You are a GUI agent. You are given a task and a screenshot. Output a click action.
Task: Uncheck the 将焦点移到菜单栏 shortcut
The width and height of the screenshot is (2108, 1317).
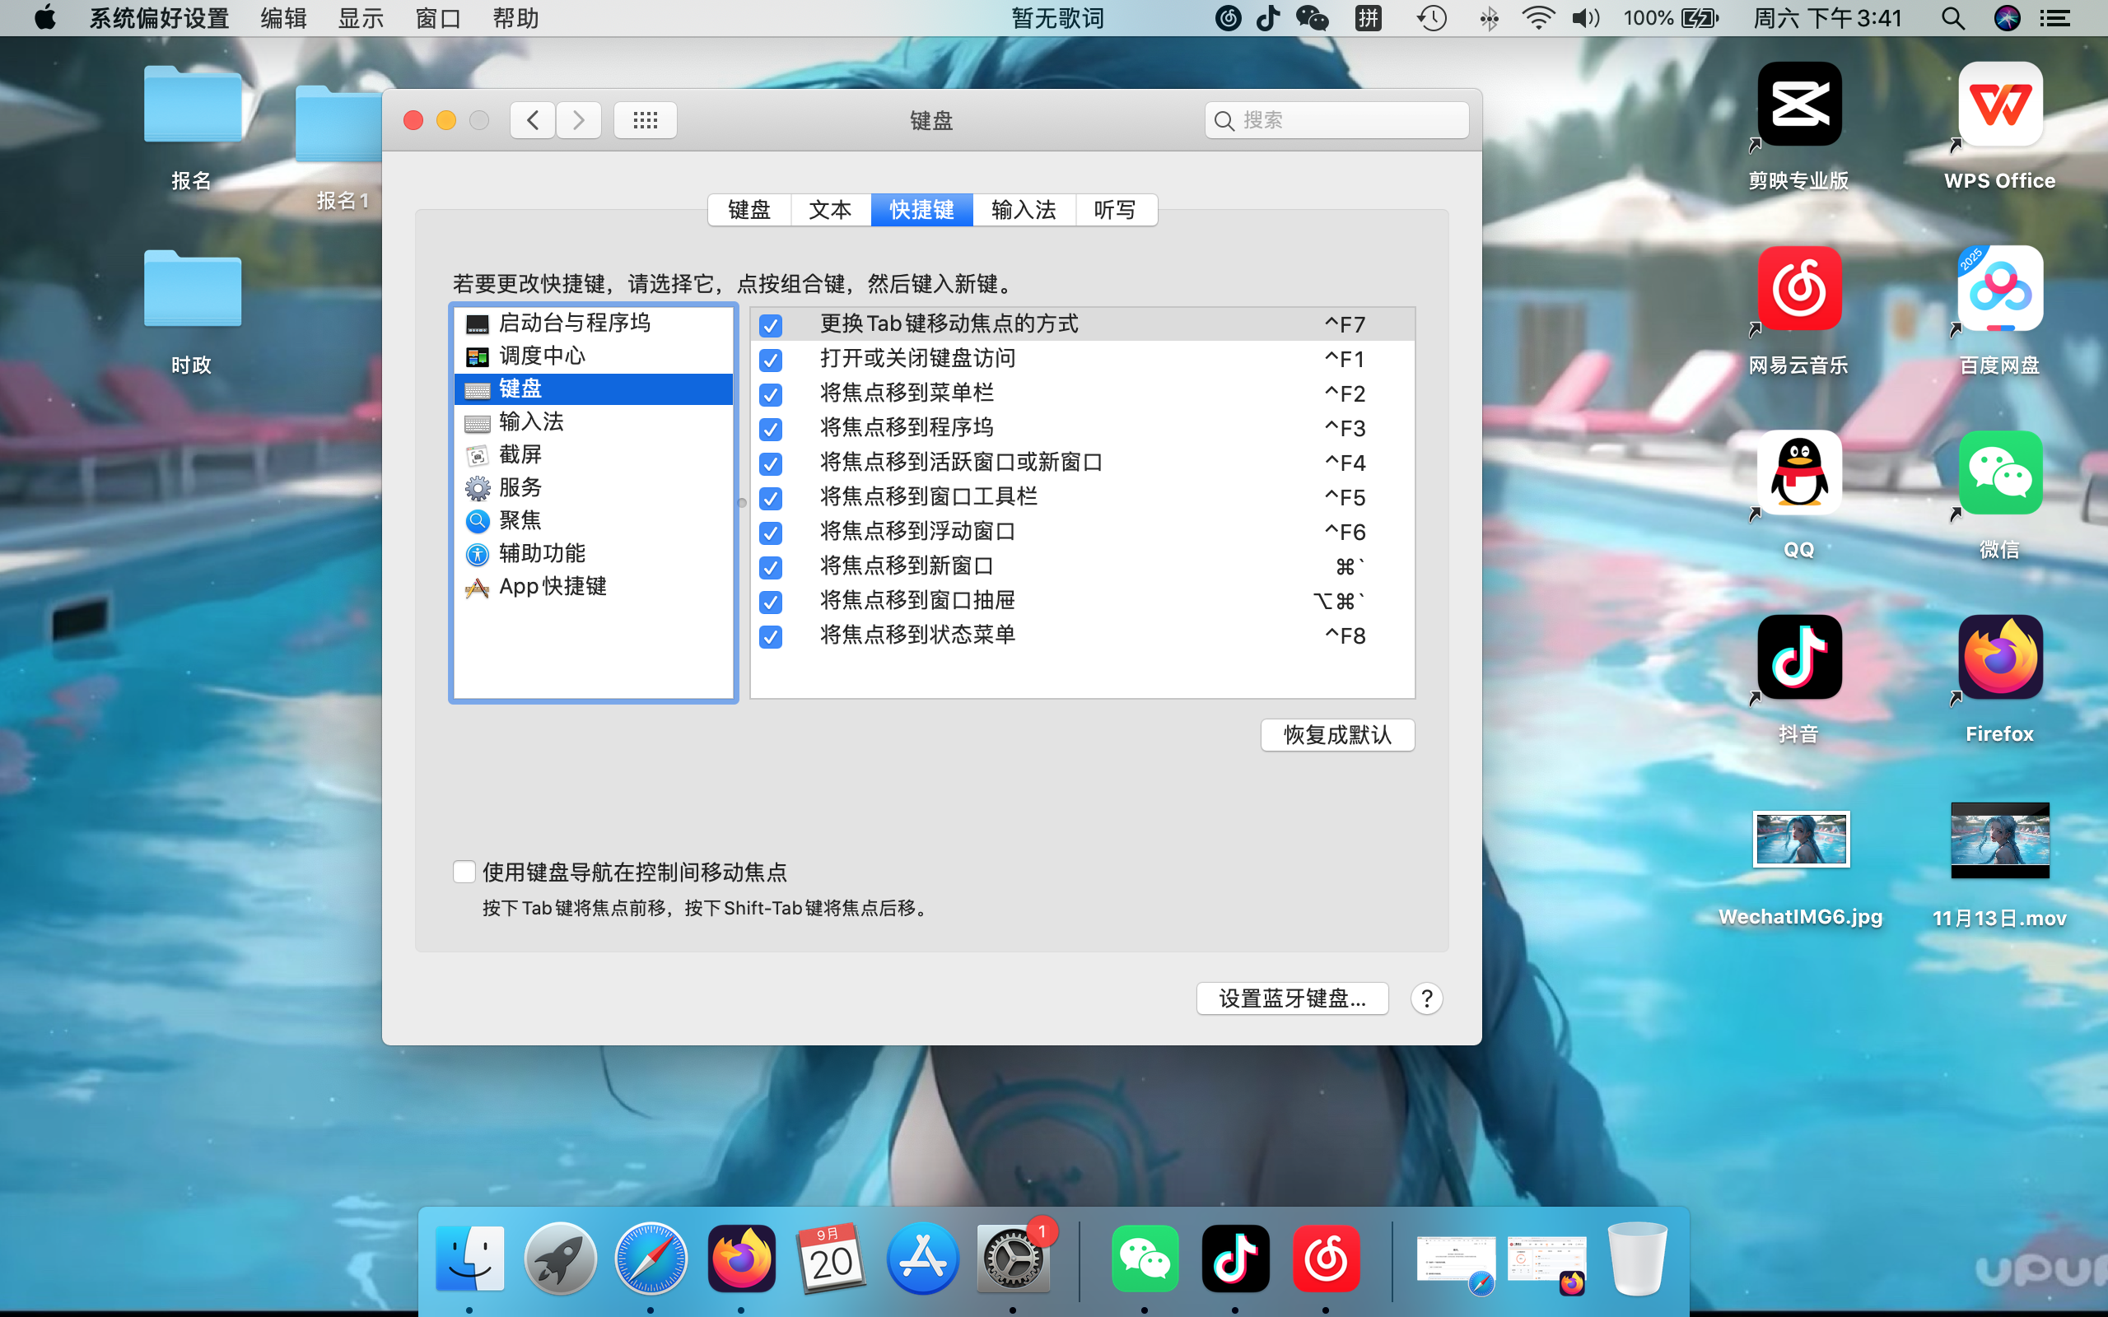pyautogui.click(x=770, y=394)
